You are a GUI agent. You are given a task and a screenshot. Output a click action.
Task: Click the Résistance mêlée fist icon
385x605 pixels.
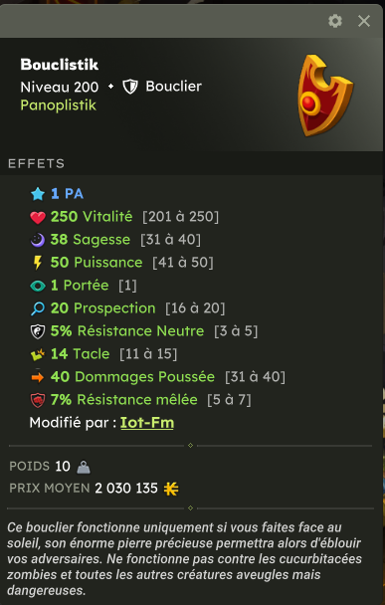(38, 400)
